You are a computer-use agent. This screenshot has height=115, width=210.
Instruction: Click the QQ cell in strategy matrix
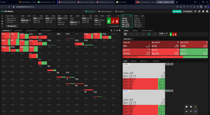[x=24, y=49]
